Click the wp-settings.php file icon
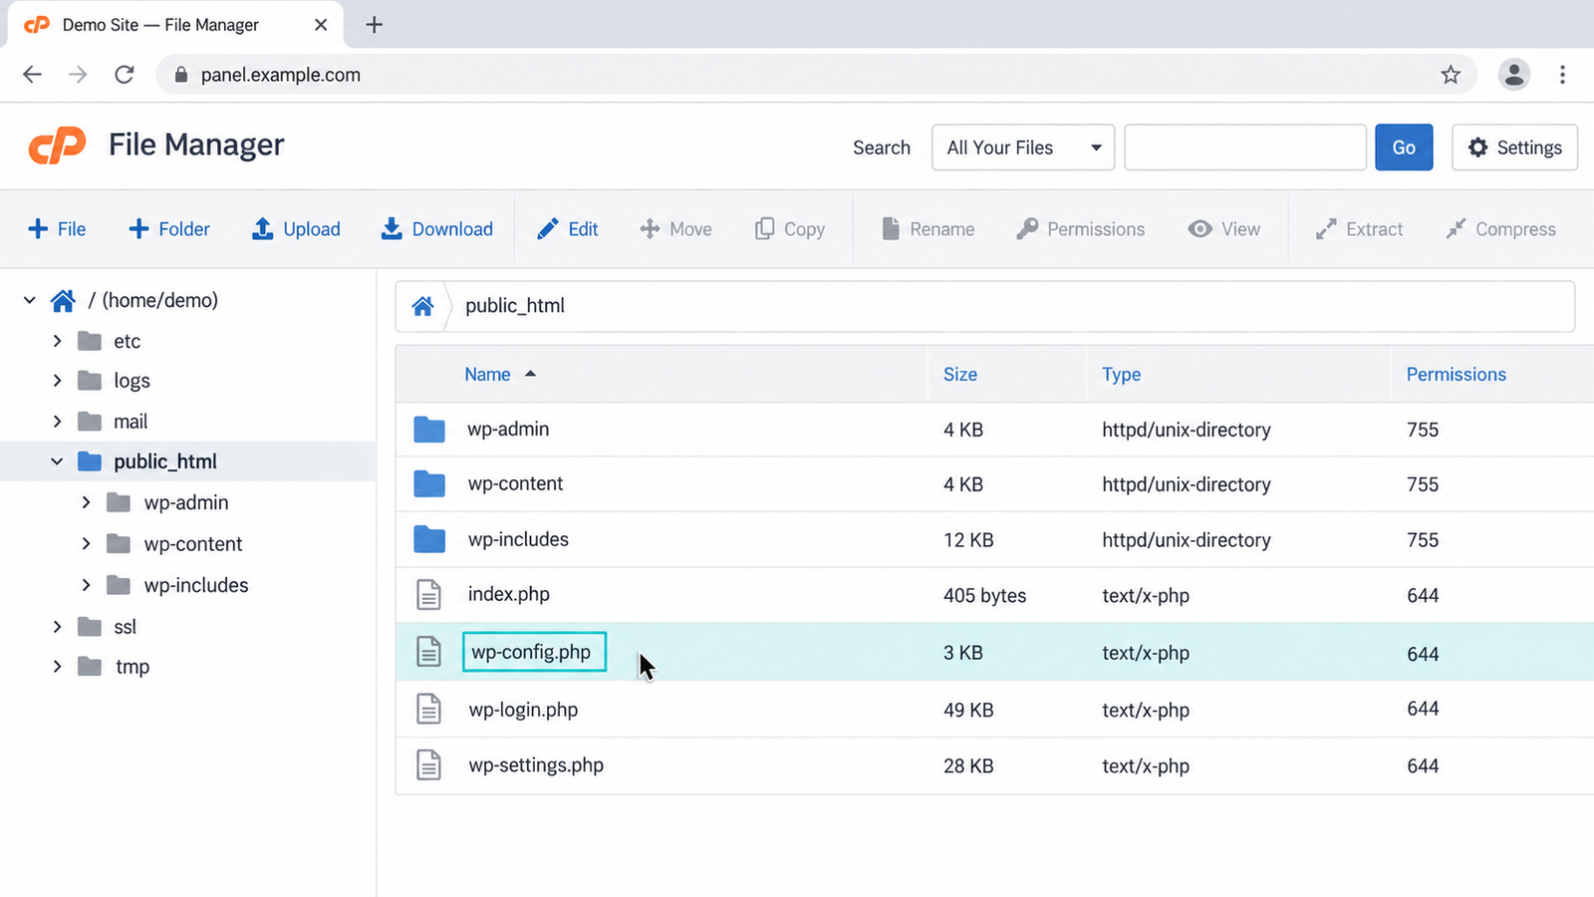 point(428,765)
